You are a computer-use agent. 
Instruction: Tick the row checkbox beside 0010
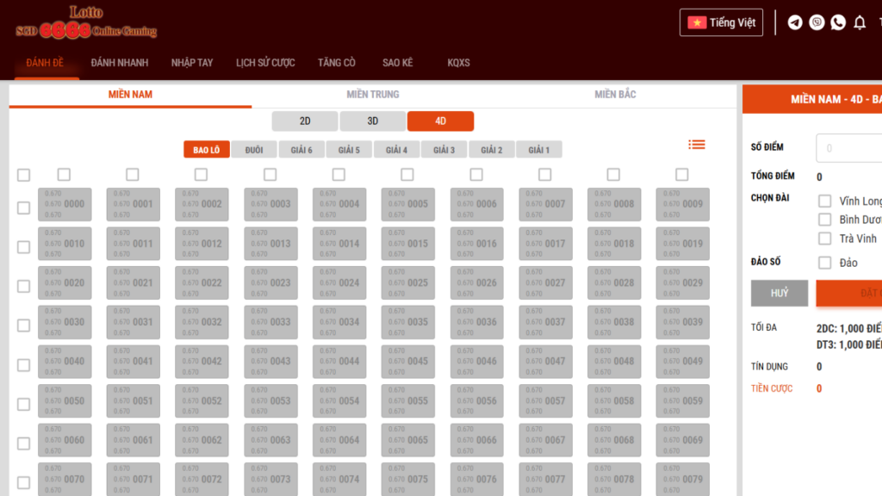coord(23,247)
